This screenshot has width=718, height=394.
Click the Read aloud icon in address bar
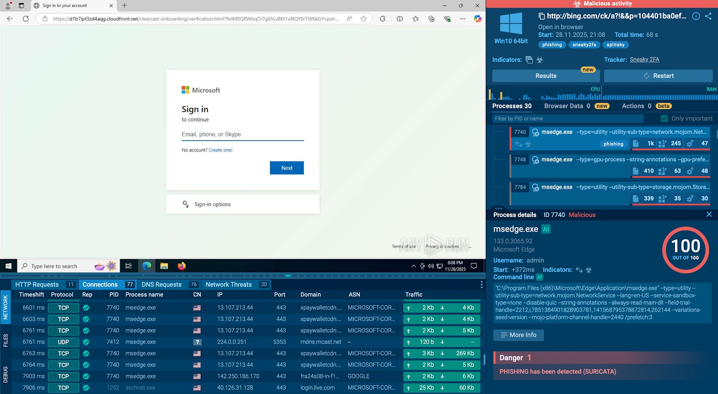349,19
